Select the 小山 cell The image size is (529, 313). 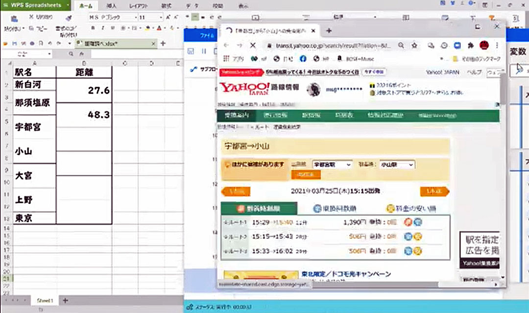34,151
